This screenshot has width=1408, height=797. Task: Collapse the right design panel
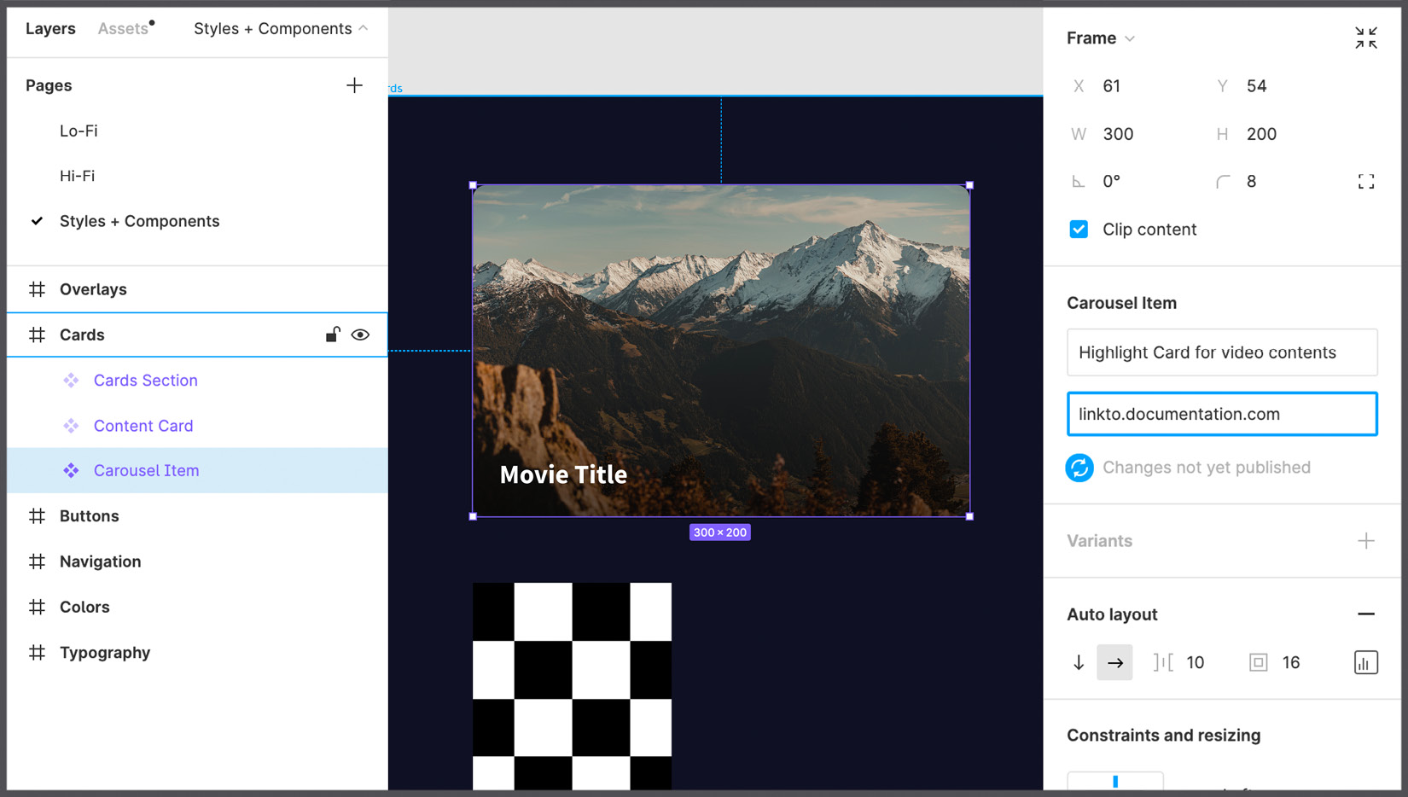1365,38
